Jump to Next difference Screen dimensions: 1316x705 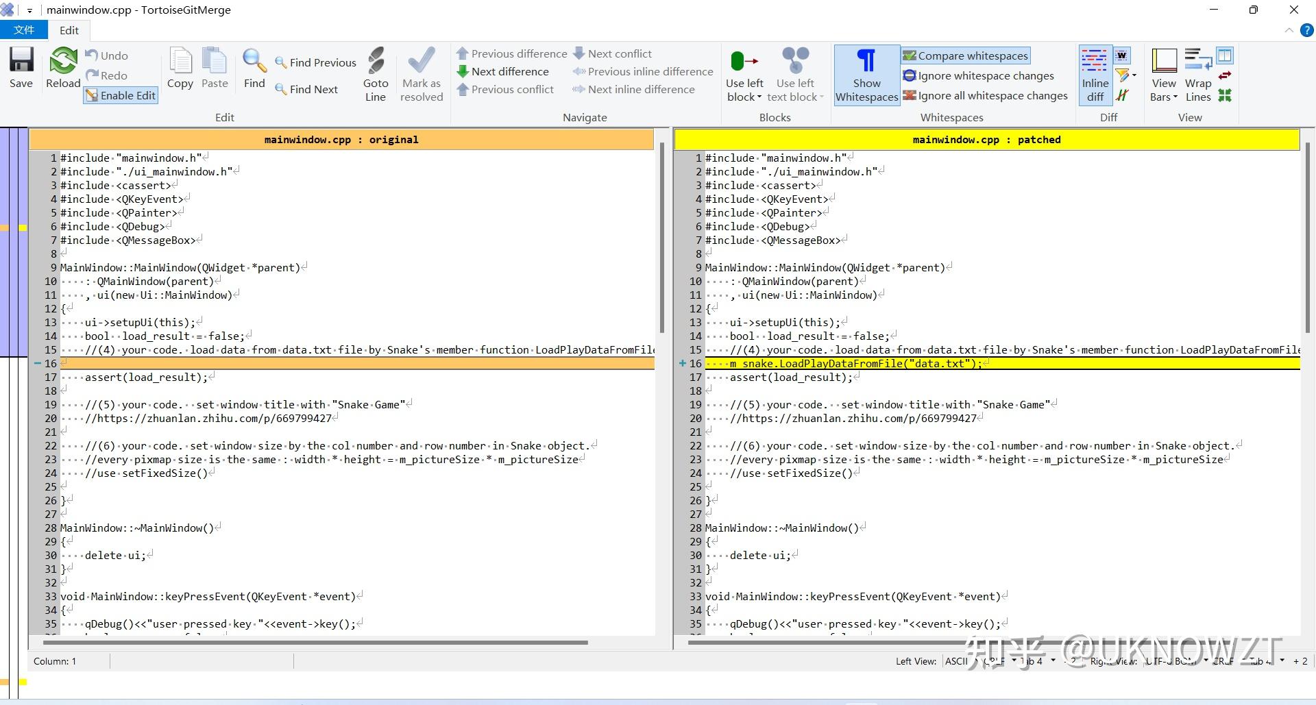tap(505, 71)
